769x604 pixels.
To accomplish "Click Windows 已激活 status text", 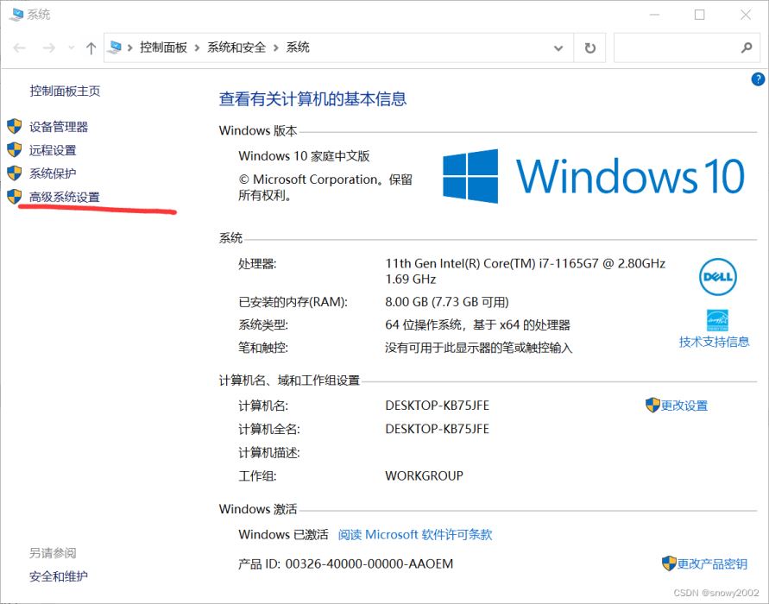I will click(x=283, y=534).
